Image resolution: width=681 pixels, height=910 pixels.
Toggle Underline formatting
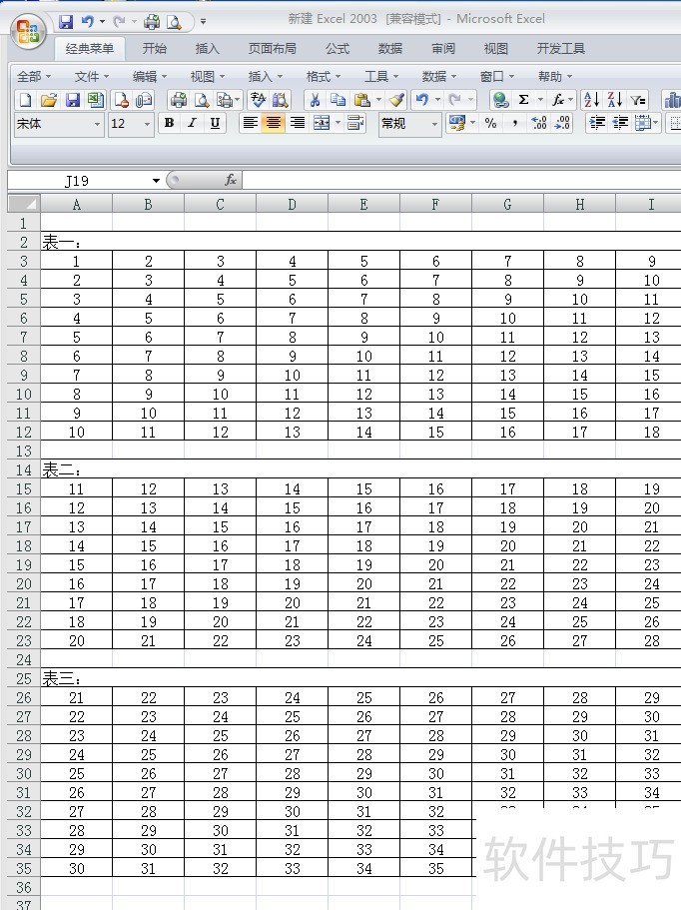click(216, 123)
